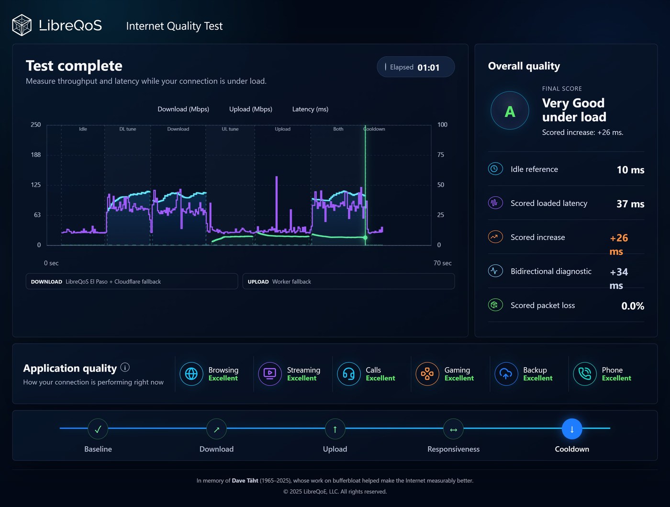The image size is (670, 507).
Task: Click the LibreQoS brand name
Action: click(70, 25)
